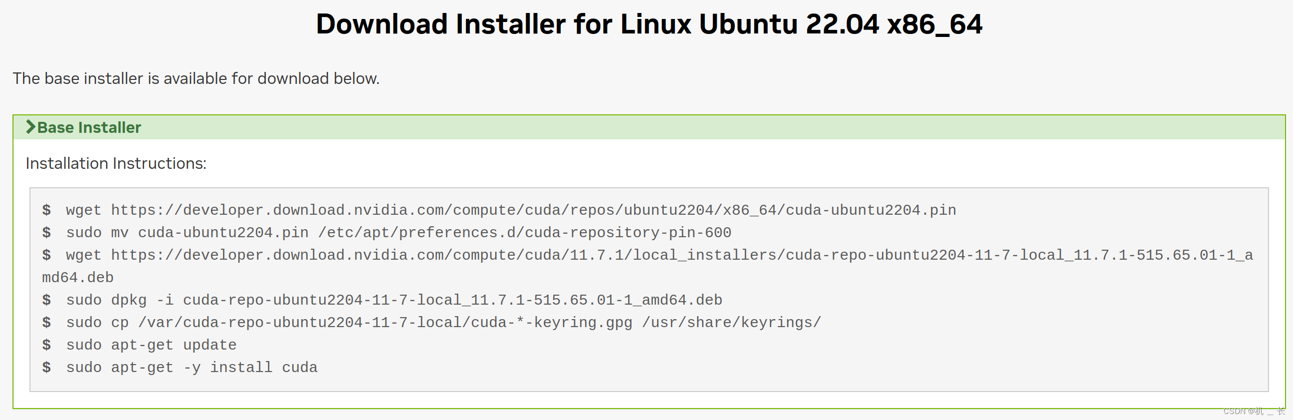This screenshot has width=1293, height=420.
Task: Click the wrapped 'md64.deb' line
Action: [78, 278]
